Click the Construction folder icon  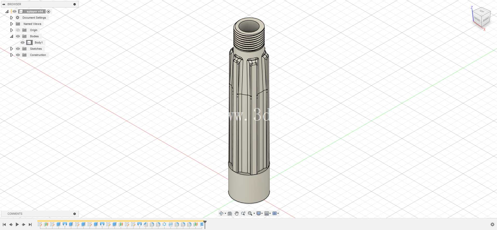pyautogui.click(x=24, y=55)
